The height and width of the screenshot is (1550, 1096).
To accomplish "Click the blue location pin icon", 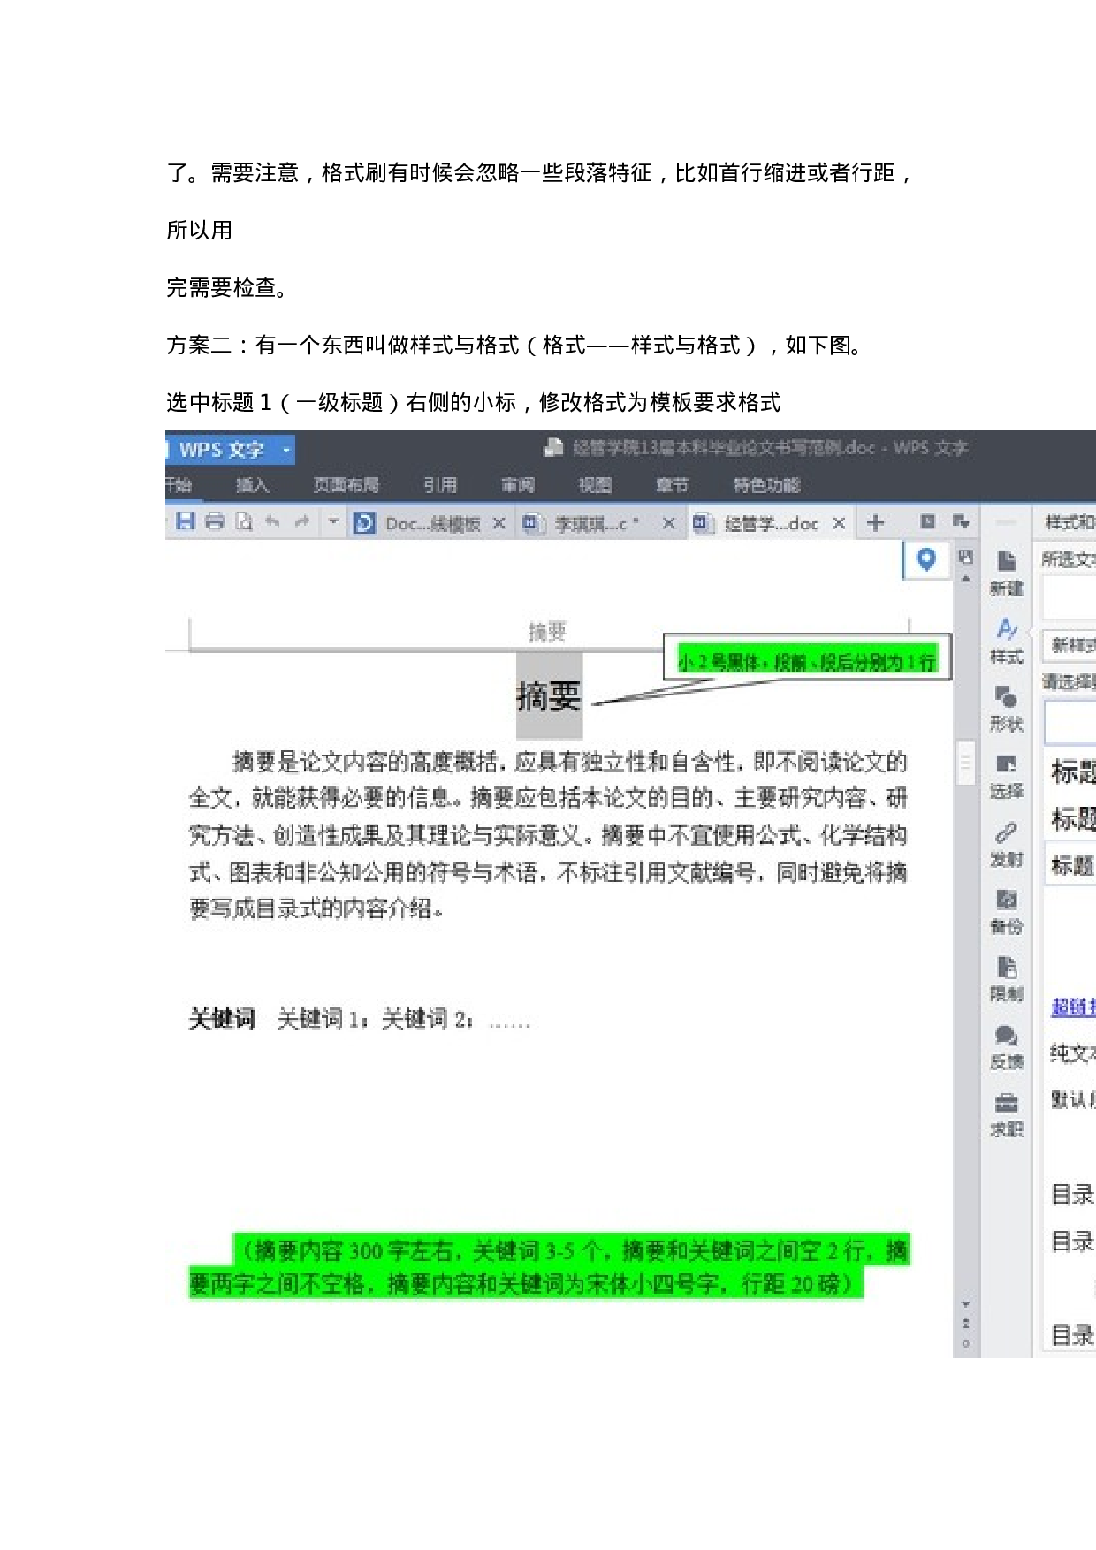I will coord(926,559).
